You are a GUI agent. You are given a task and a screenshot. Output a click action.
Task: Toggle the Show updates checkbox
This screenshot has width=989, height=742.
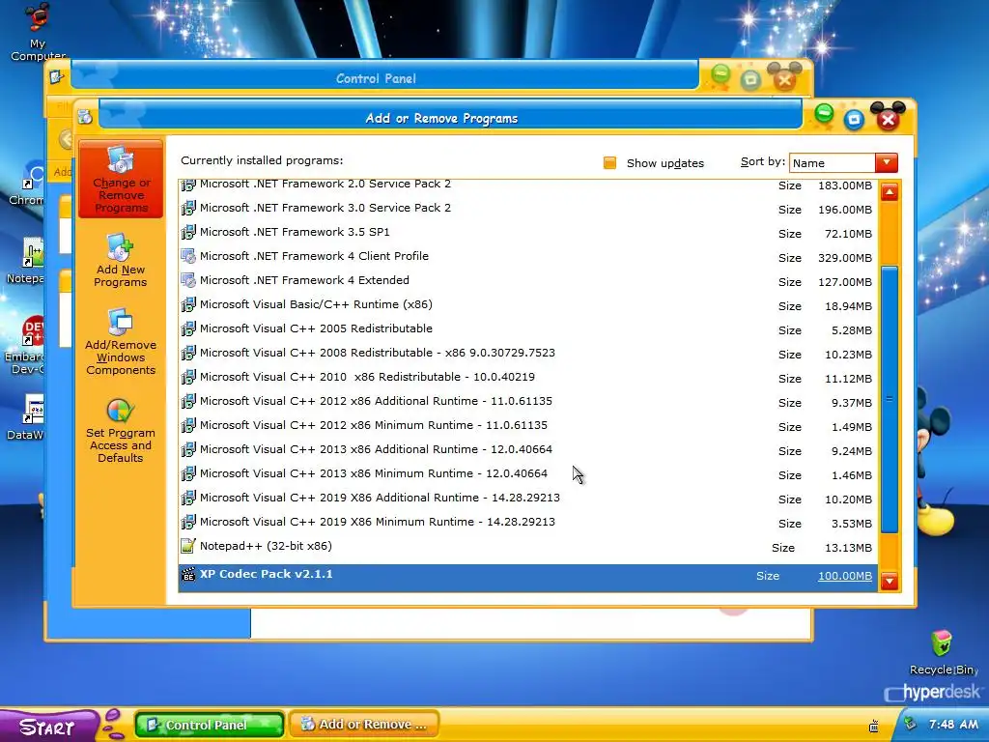pyautogui.click(x=609, y=163)
